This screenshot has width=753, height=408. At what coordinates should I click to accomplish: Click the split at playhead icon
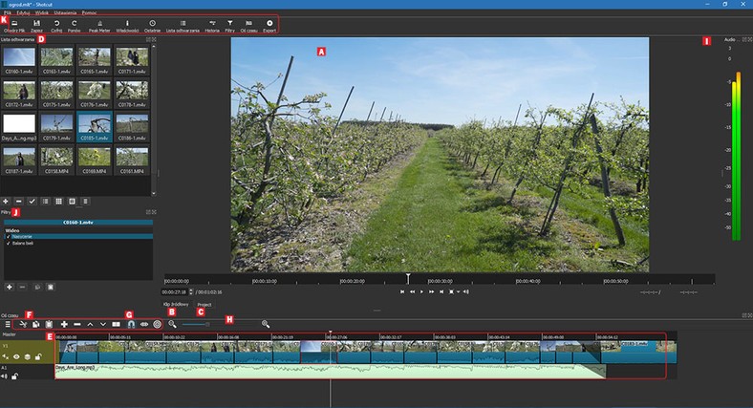coord(116,325)
